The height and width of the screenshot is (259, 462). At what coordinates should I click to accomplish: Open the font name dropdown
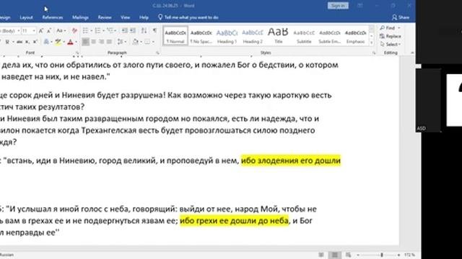pyautogui.click(x=19, y=31)
